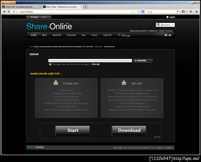The height and width of the screenshot is (162, 201).
Task: Click the Share-Online site logo
Action: [49, 26]
